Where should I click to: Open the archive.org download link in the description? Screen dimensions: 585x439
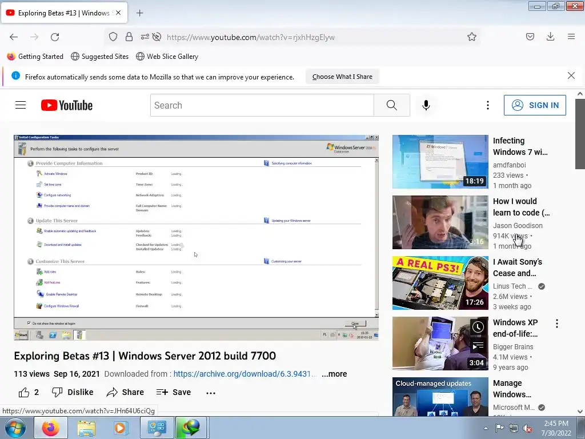[245, 374]
